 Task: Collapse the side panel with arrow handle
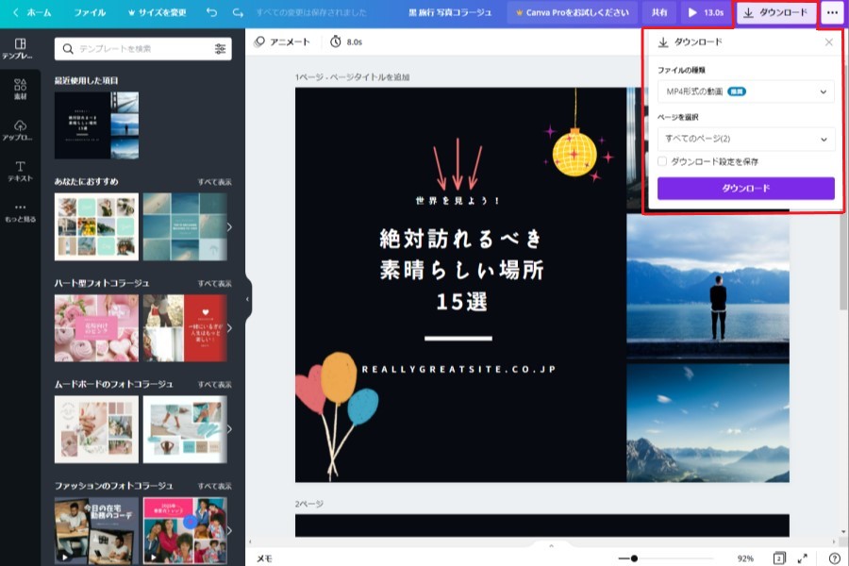click(x=247, y=299)
